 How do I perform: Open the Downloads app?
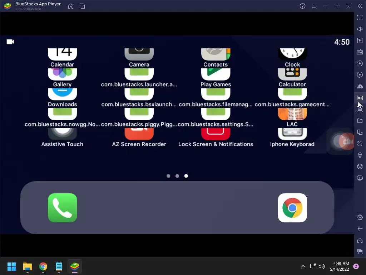point(62,94)
